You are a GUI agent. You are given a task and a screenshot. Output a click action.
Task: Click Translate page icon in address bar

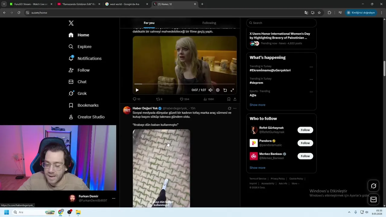tap(306, 13)
